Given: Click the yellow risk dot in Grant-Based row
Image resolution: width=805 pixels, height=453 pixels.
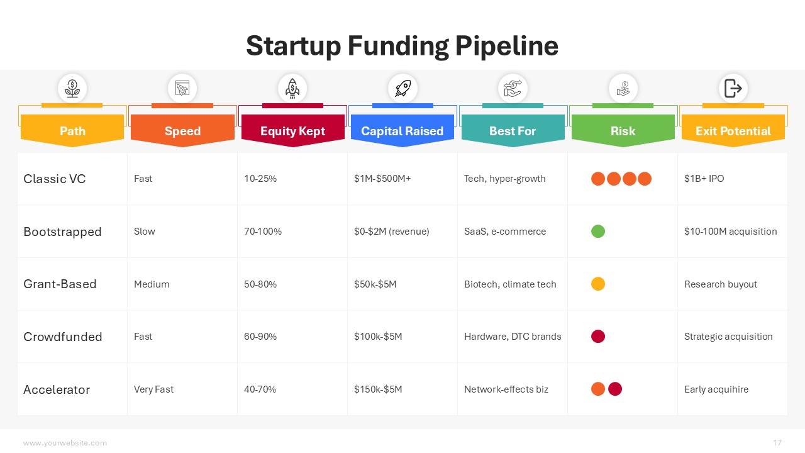Looking at the screenshot, I should (x=598, y=284).
